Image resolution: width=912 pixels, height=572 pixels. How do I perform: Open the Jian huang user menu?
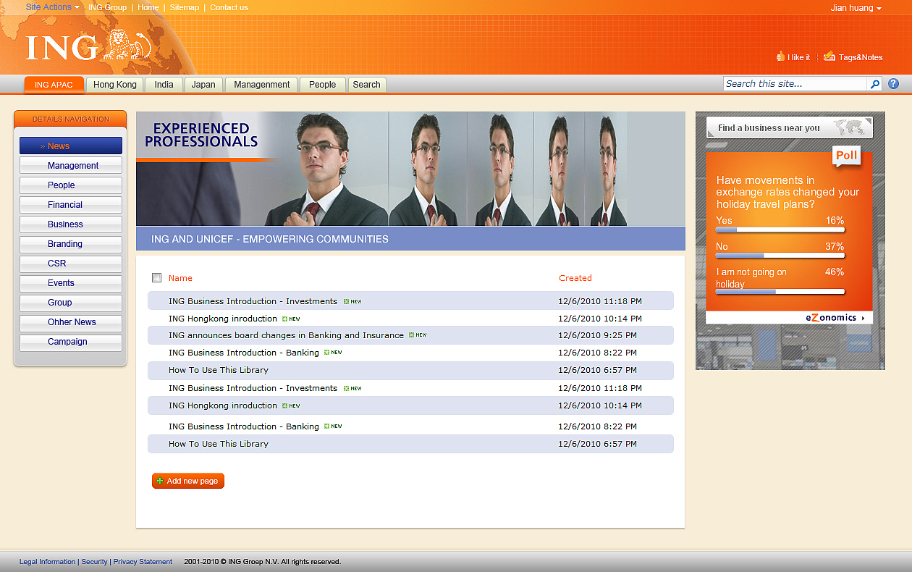(x=856, y=8)
